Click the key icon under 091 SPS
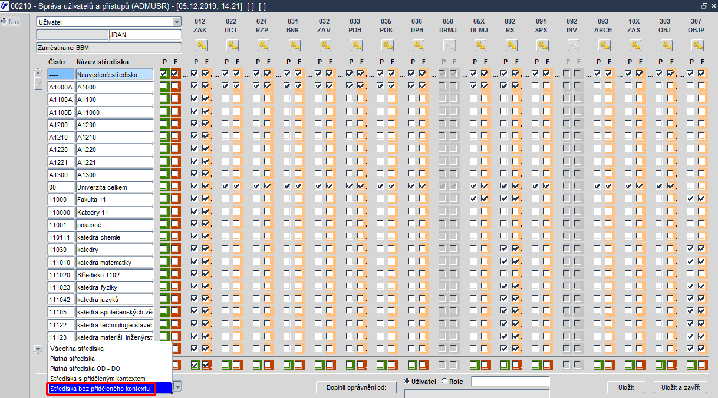 [542, 45]
